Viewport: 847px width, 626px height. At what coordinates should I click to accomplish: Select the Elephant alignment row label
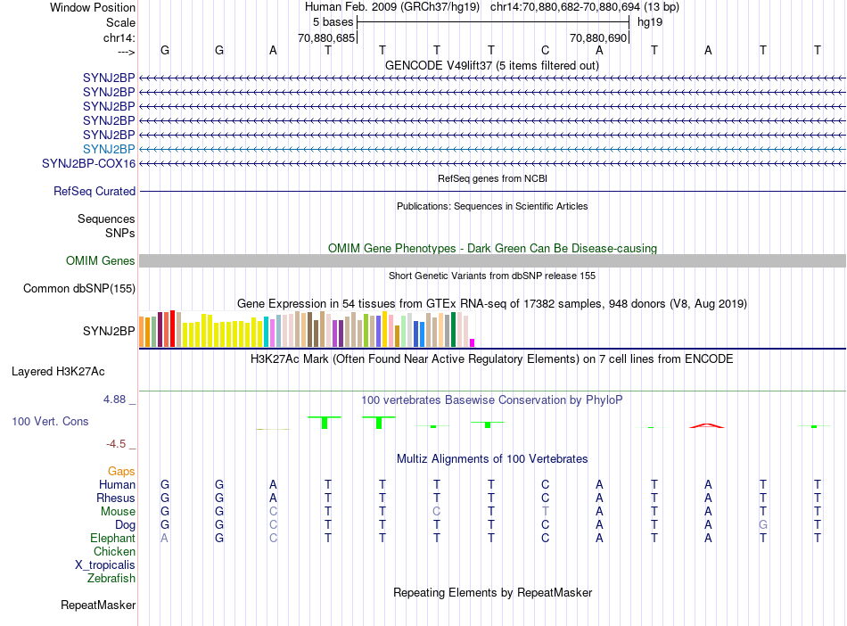112,538
